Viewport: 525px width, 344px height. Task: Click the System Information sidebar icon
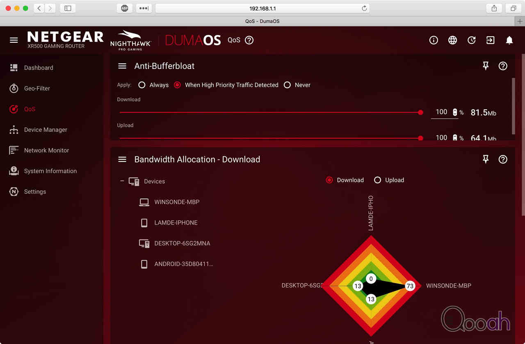pyautogui.click(x=14, y=171)
